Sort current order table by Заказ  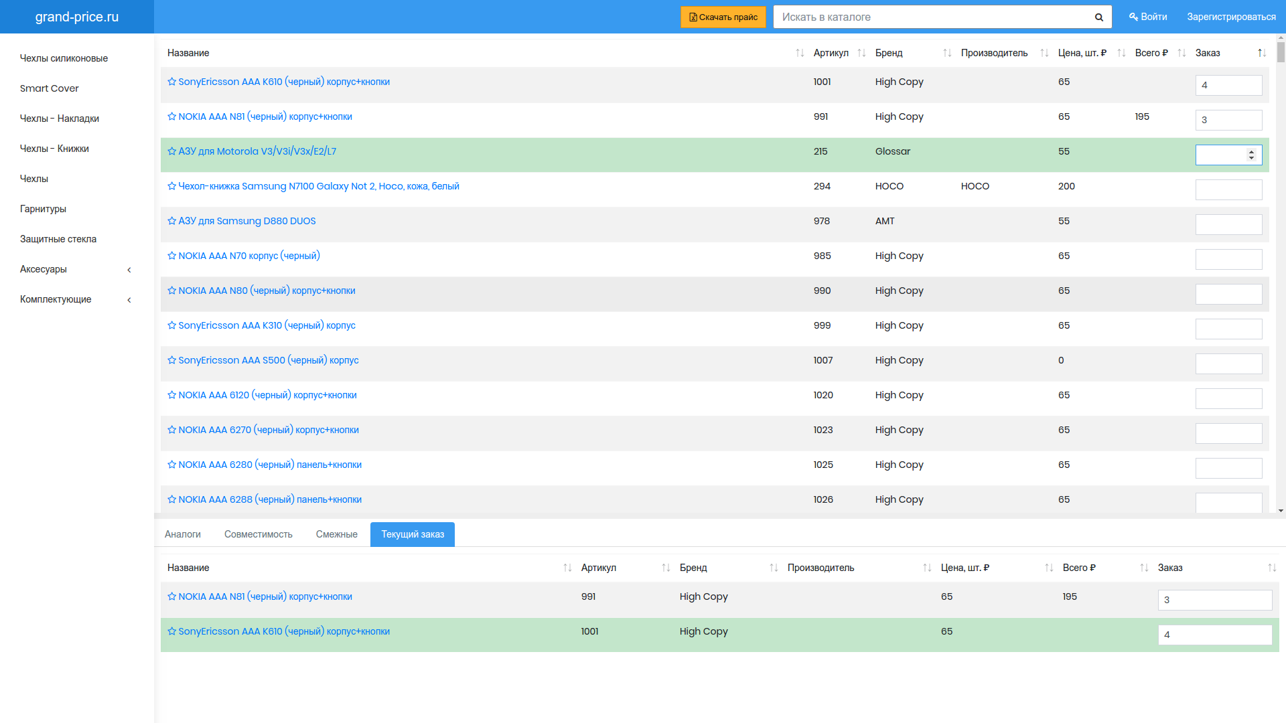click(x=1272, y=568)
